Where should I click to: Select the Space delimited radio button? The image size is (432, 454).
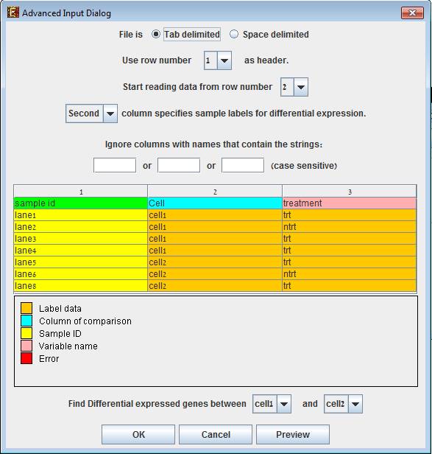point(234,34)
